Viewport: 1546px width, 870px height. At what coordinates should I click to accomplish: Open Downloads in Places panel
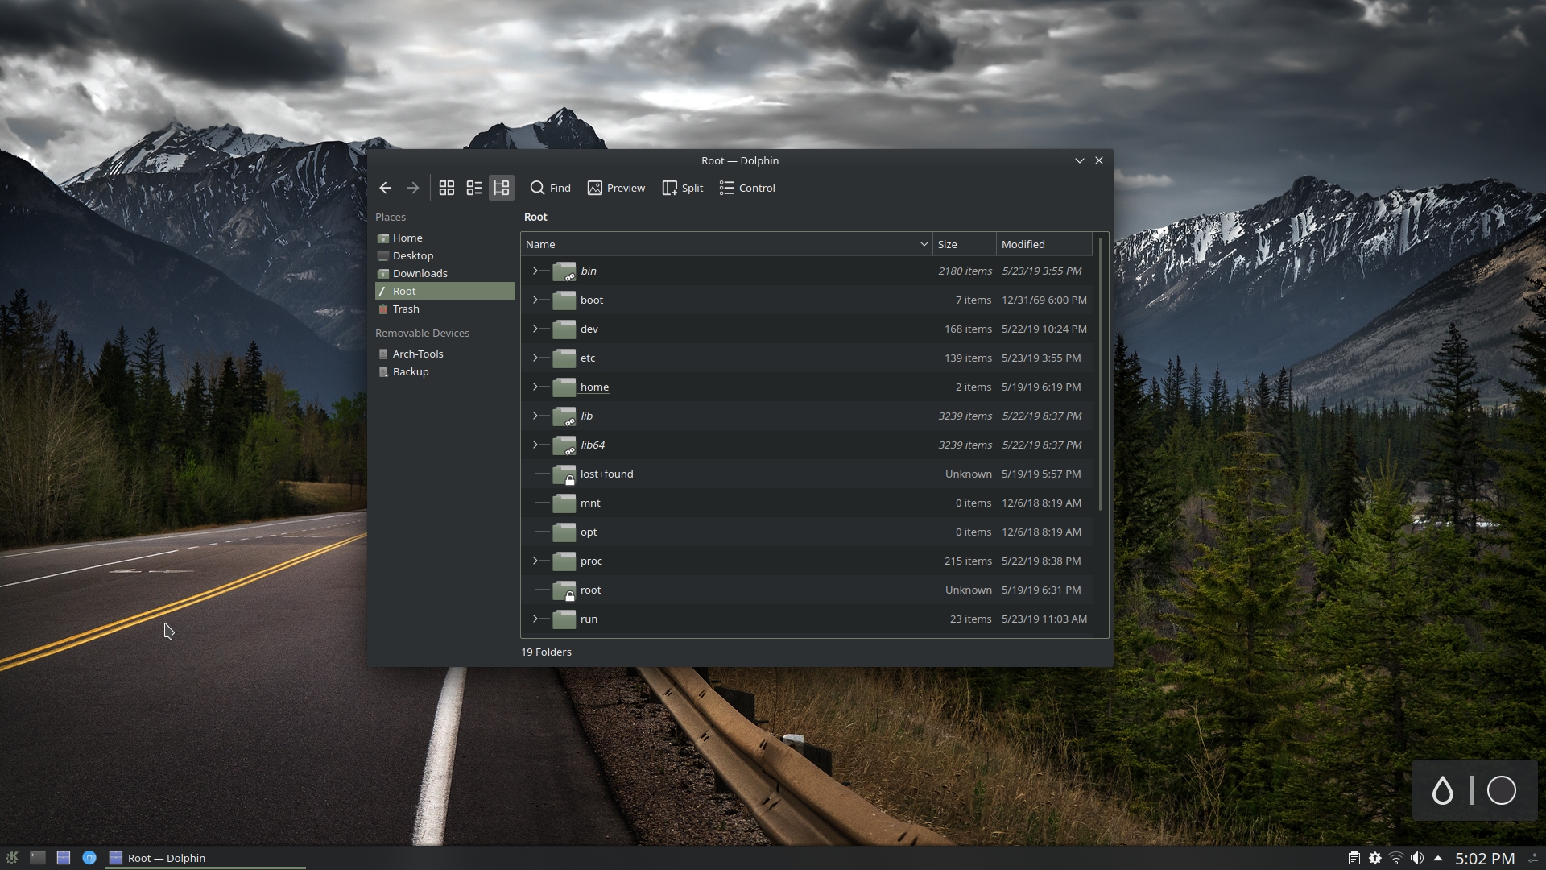pyautogui.click(x=444, y=273)
